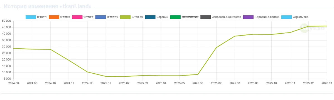
Task: Click the light blue «В топ 1» legend swatch
Action: coord(31,17)
